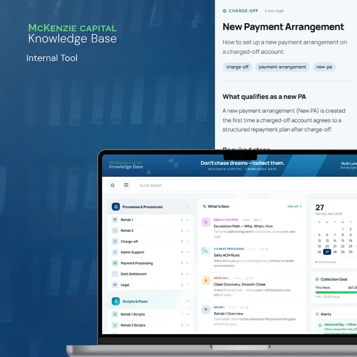Click the payment-arrangement tag pill
The height and width of the screenshot is (357, 357).
click(x=282, y=67)
